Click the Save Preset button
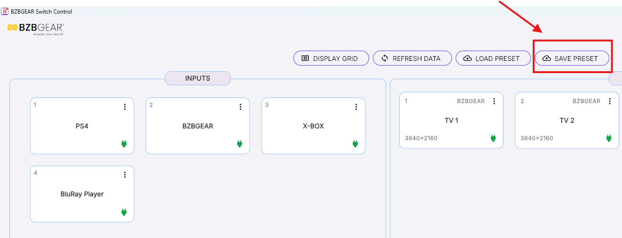This screenshot has height=238, width=622. click(x=572, y=59)
